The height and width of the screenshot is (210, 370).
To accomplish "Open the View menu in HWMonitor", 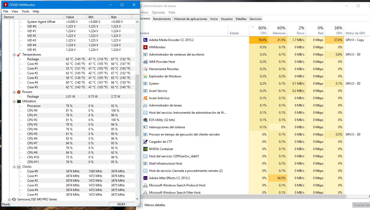I will [15, 11].
